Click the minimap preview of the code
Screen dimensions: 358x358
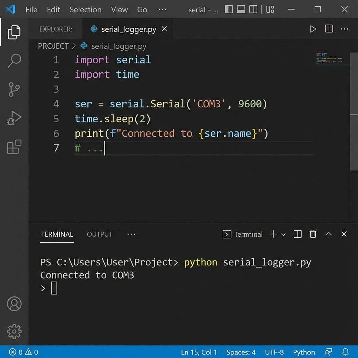click(x=330, y=59)
